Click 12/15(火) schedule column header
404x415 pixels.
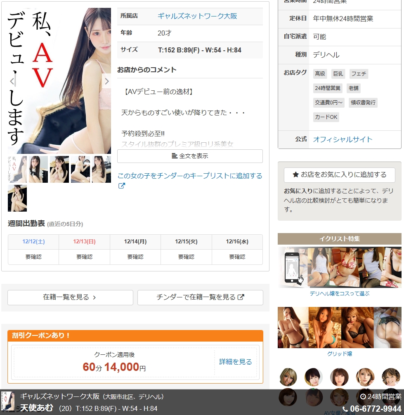coord(186,242)
